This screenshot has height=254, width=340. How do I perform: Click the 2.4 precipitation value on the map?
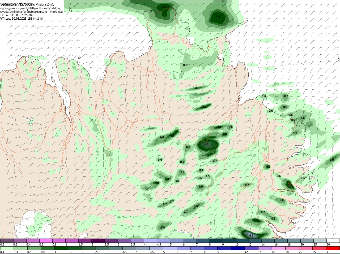click(206, 143)
